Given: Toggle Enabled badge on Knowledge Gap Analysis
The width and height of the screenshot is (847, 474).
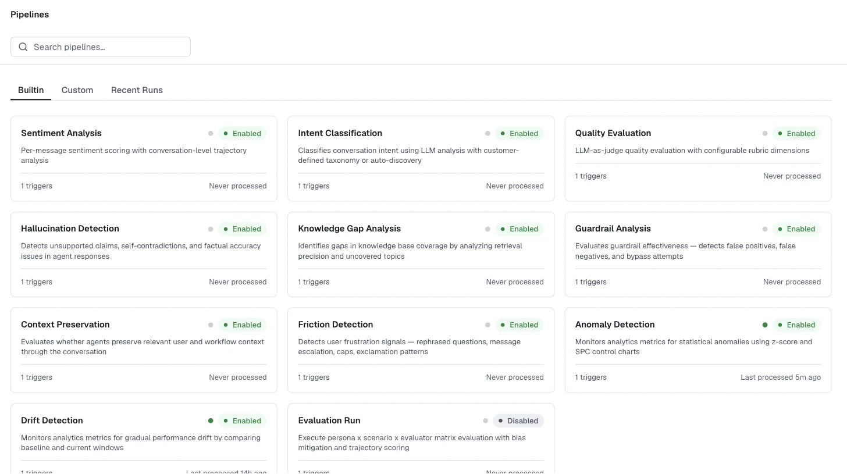Looking at the screenshot, I should tap(519, 229).
